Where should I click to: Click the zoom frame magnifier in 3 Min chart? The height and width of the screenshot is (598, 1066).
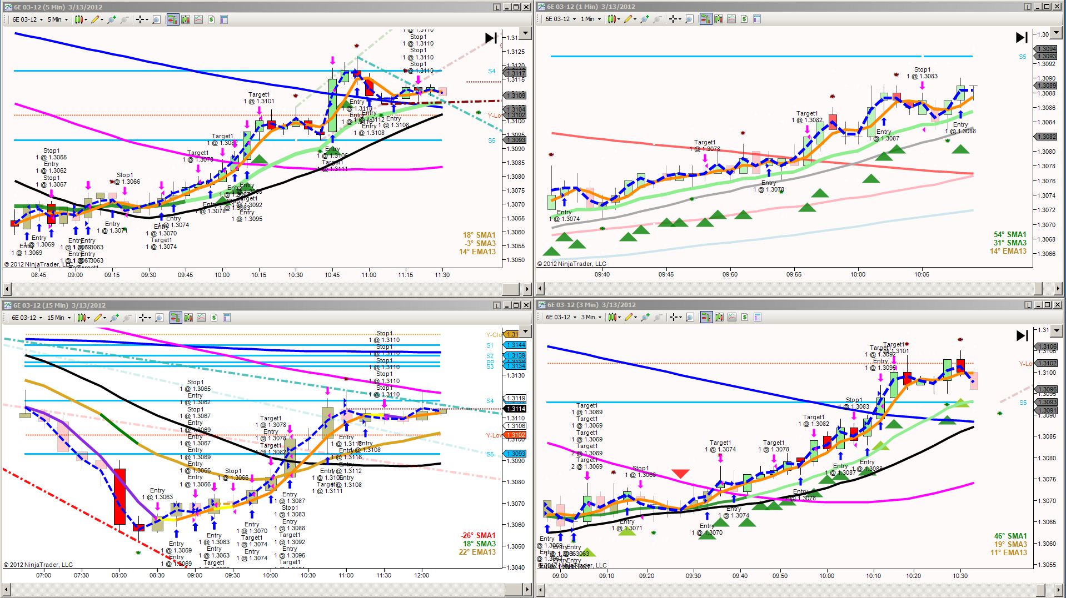690,317
